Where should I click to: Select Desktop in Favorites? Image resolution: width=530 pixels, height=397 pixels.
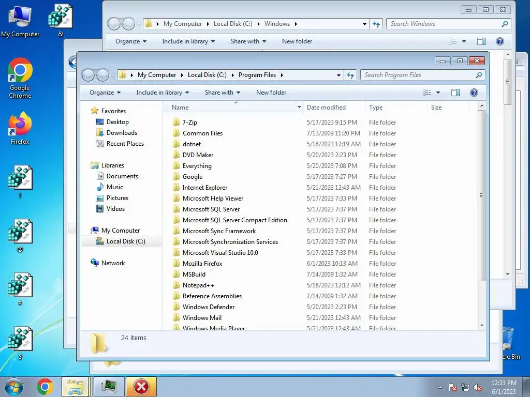pyautogui.click(x=117, y=122)
